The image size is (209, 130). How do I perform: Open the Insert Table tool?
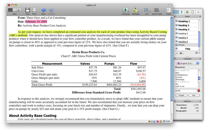156,10
